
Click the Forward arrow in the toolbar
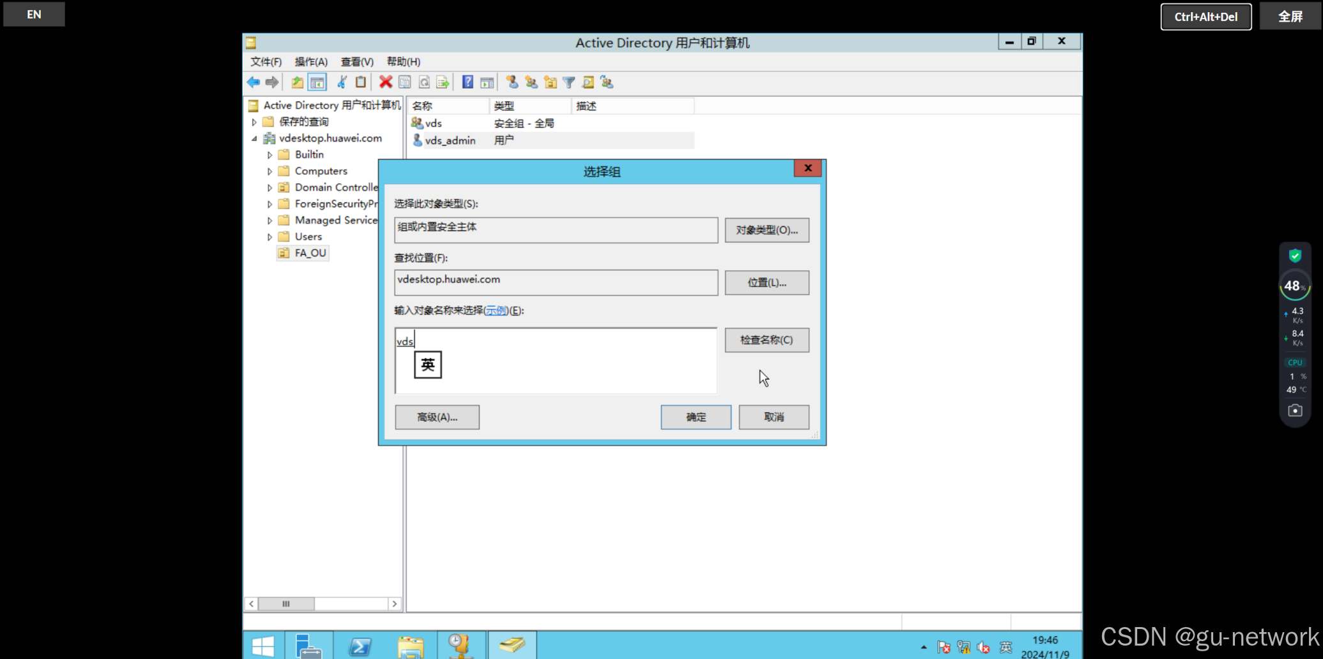[272, 82]
